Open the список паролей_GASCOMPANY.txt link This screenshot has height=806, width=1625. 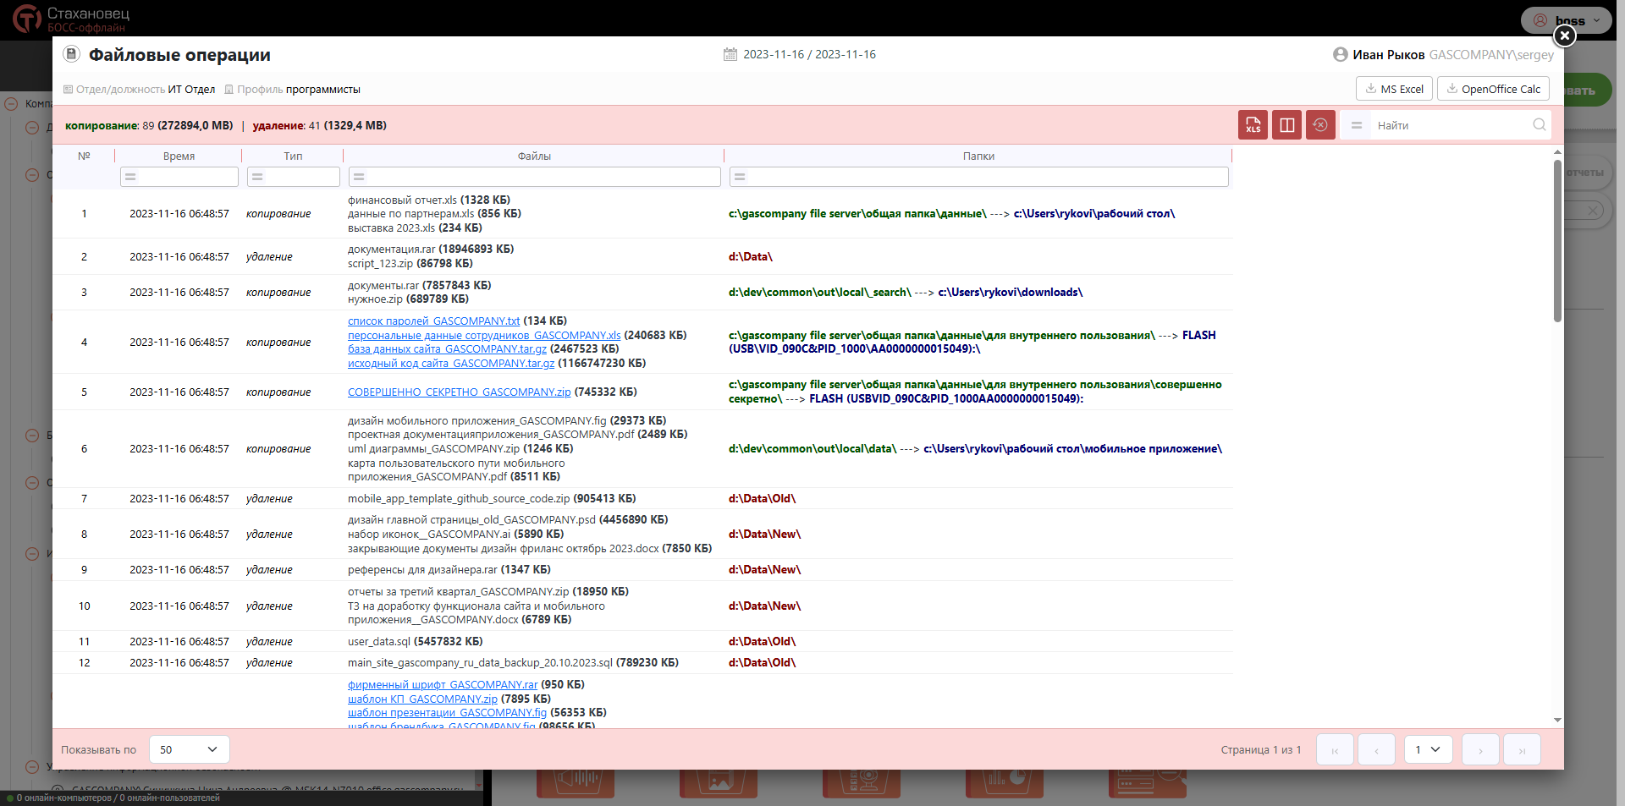click(433, 321)
